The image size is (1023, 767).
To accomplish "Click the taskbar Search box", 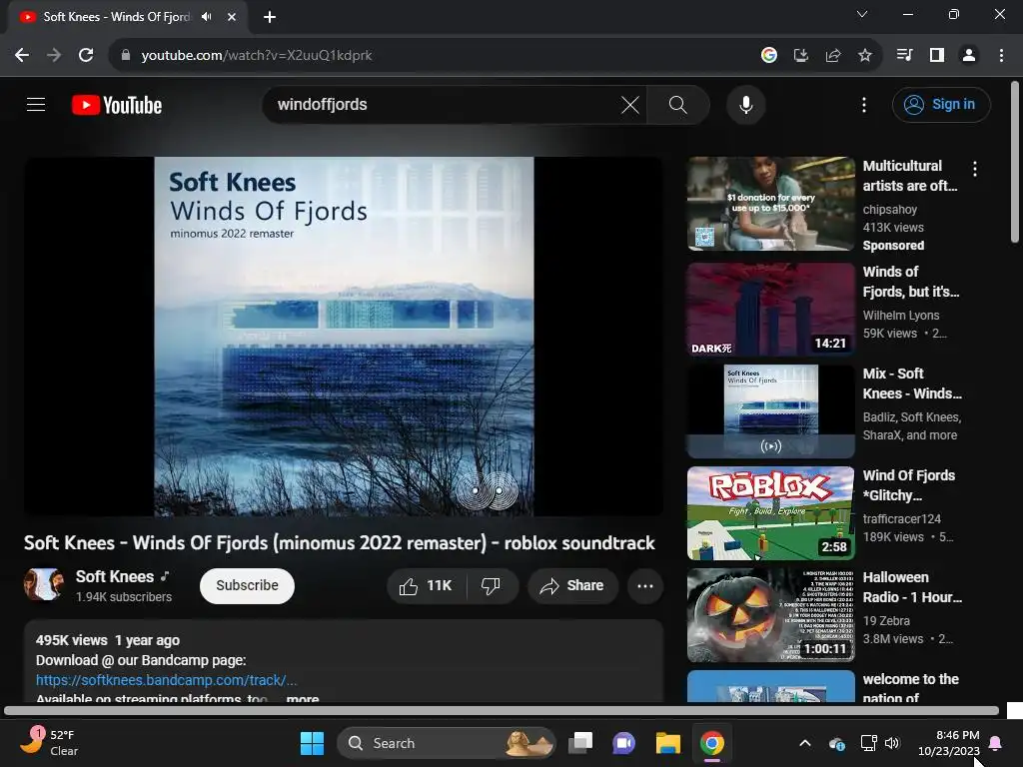I will coord(447,743).
